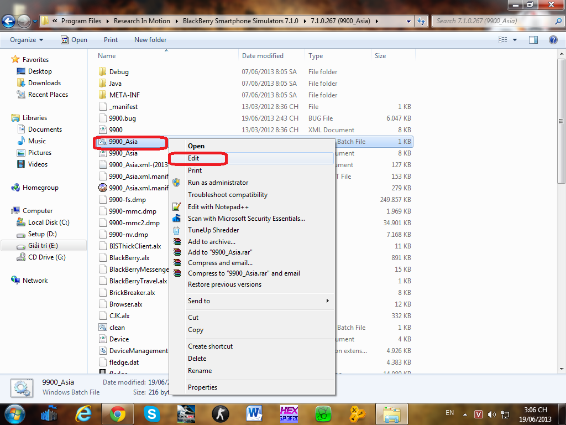566x425 pixels.
Task: Open the address bar history dropdown
Action: click(408, 22)
